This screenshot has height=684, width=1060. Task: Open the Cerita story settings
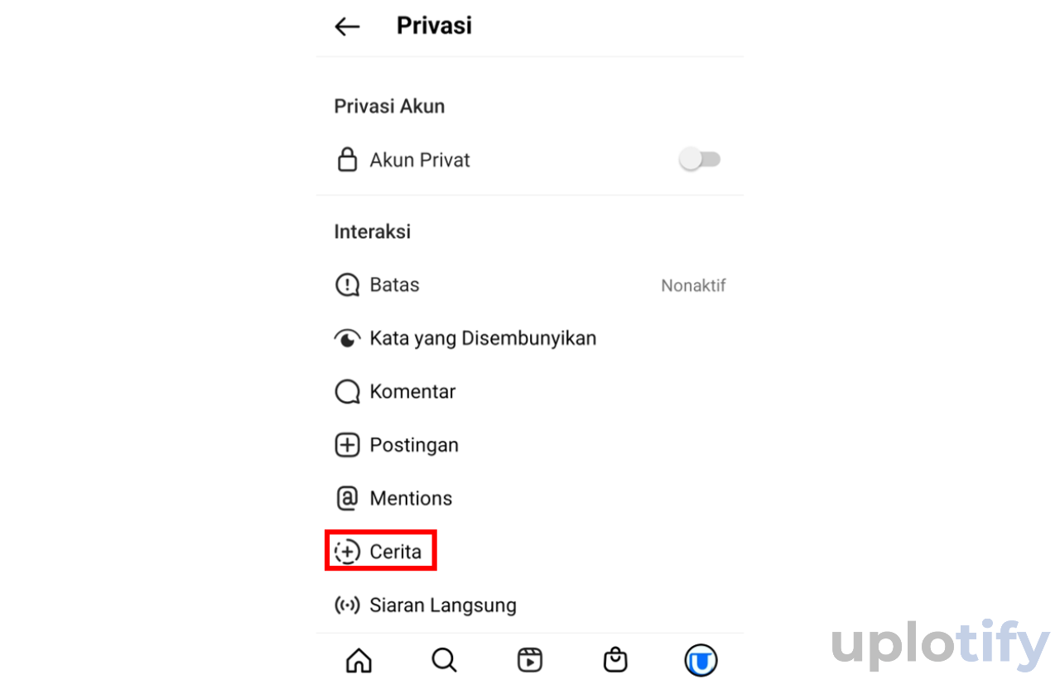click(381, 552)
